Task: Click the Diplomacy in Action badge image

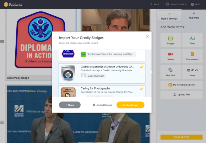Action: 33,40
